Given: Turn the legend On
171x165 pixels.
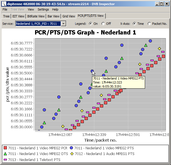Looking at the screenshot, I should click(x=91, y=24).
